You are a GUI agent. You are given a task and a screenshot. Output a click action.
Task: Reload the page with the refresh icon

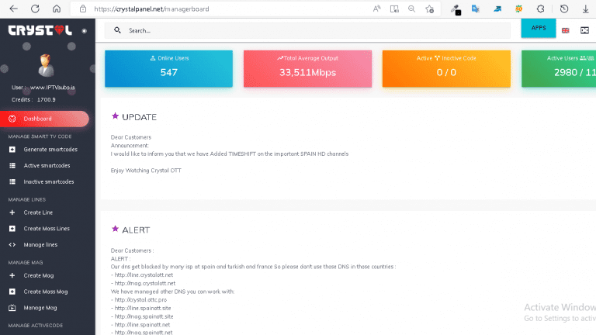[35, 9]
